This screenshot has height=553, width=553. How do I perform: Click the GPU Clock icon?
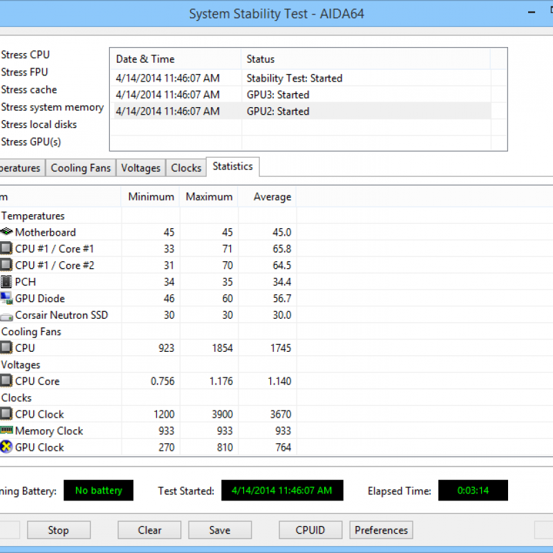click(x=6, y=448)
